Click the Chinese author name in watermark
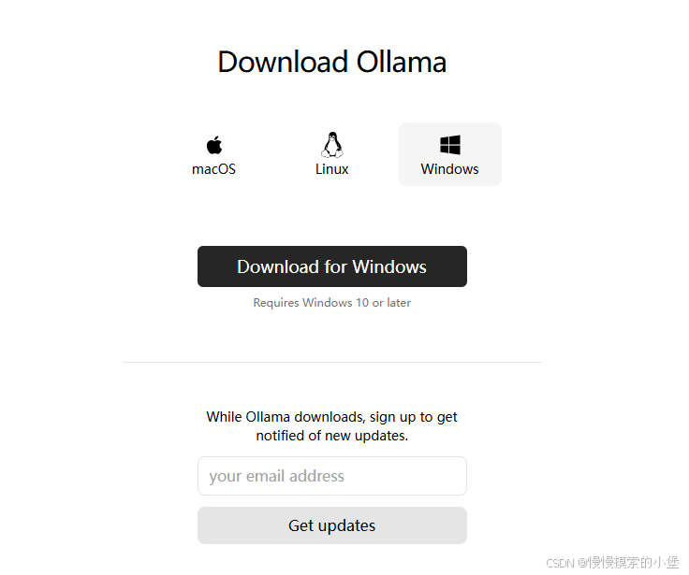Screen dimensions: 689x575 [x=634, y=563]
